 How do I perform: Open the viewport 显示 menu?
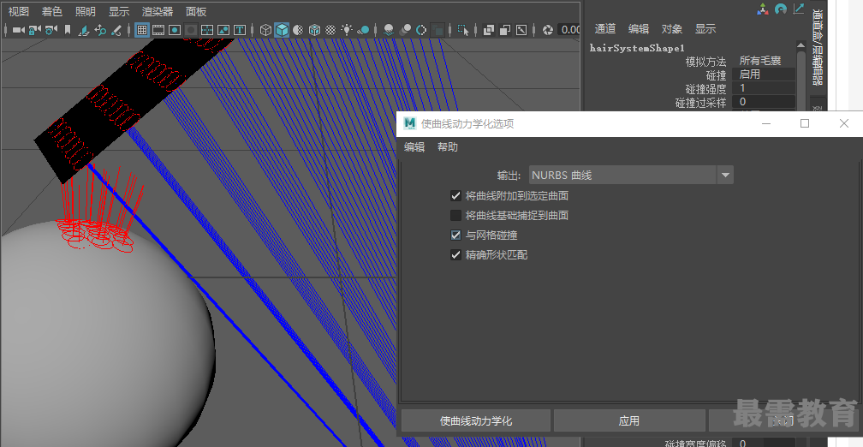(x=119, y=12)
